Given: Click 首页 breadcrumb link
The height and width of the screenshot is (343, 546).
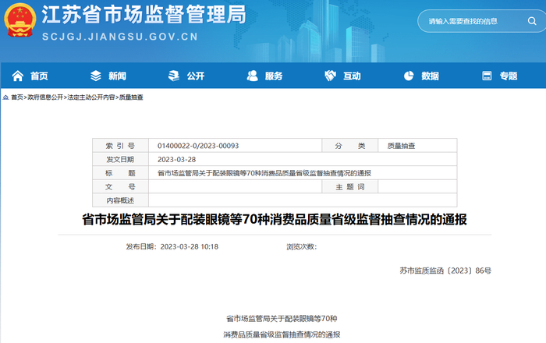Looking at the screenshot, I should coord(16,97).
